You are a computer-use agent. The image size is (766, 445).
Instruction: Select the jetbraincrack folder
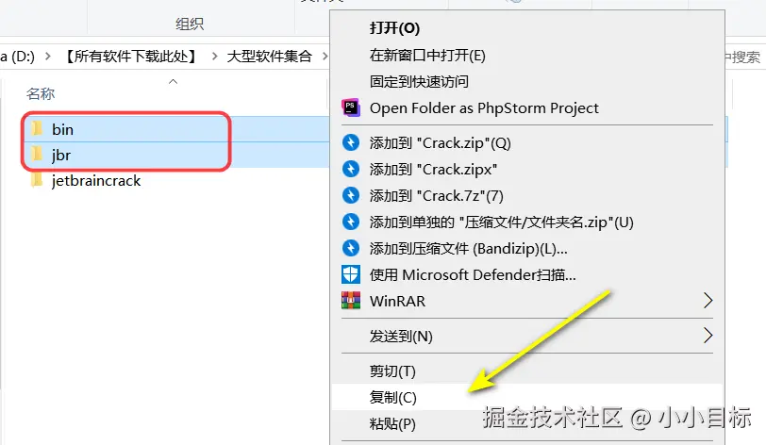click(95, 180)
